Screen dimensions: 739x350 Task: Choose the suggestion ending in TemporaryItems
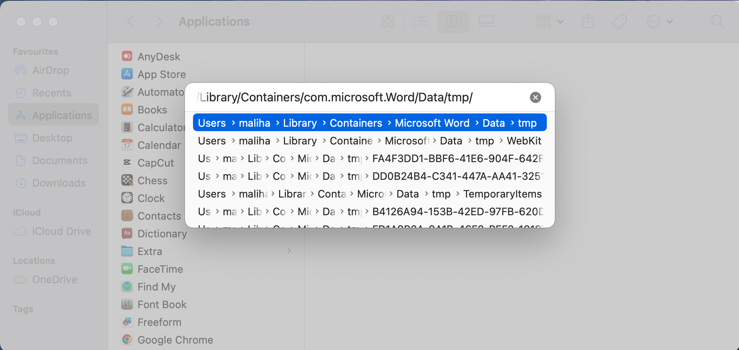click(x=369, y=194)
